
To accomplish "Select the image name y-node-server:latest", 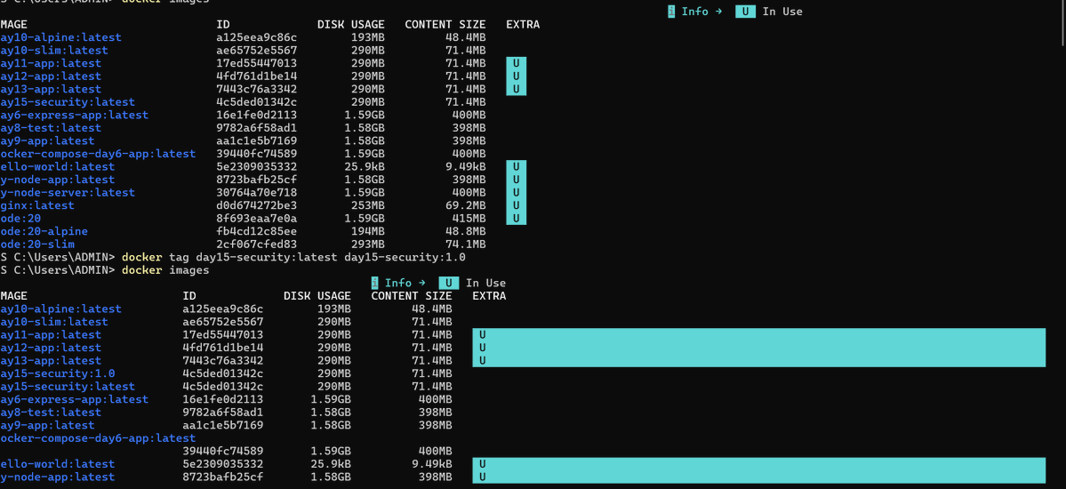I will pos(68,192).
